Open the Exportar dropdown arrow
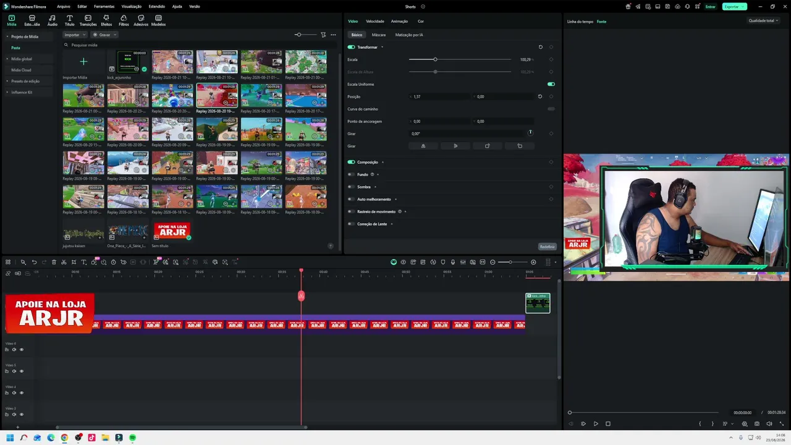The width and height of the screenshot is (791, 445). click(743, 6)
